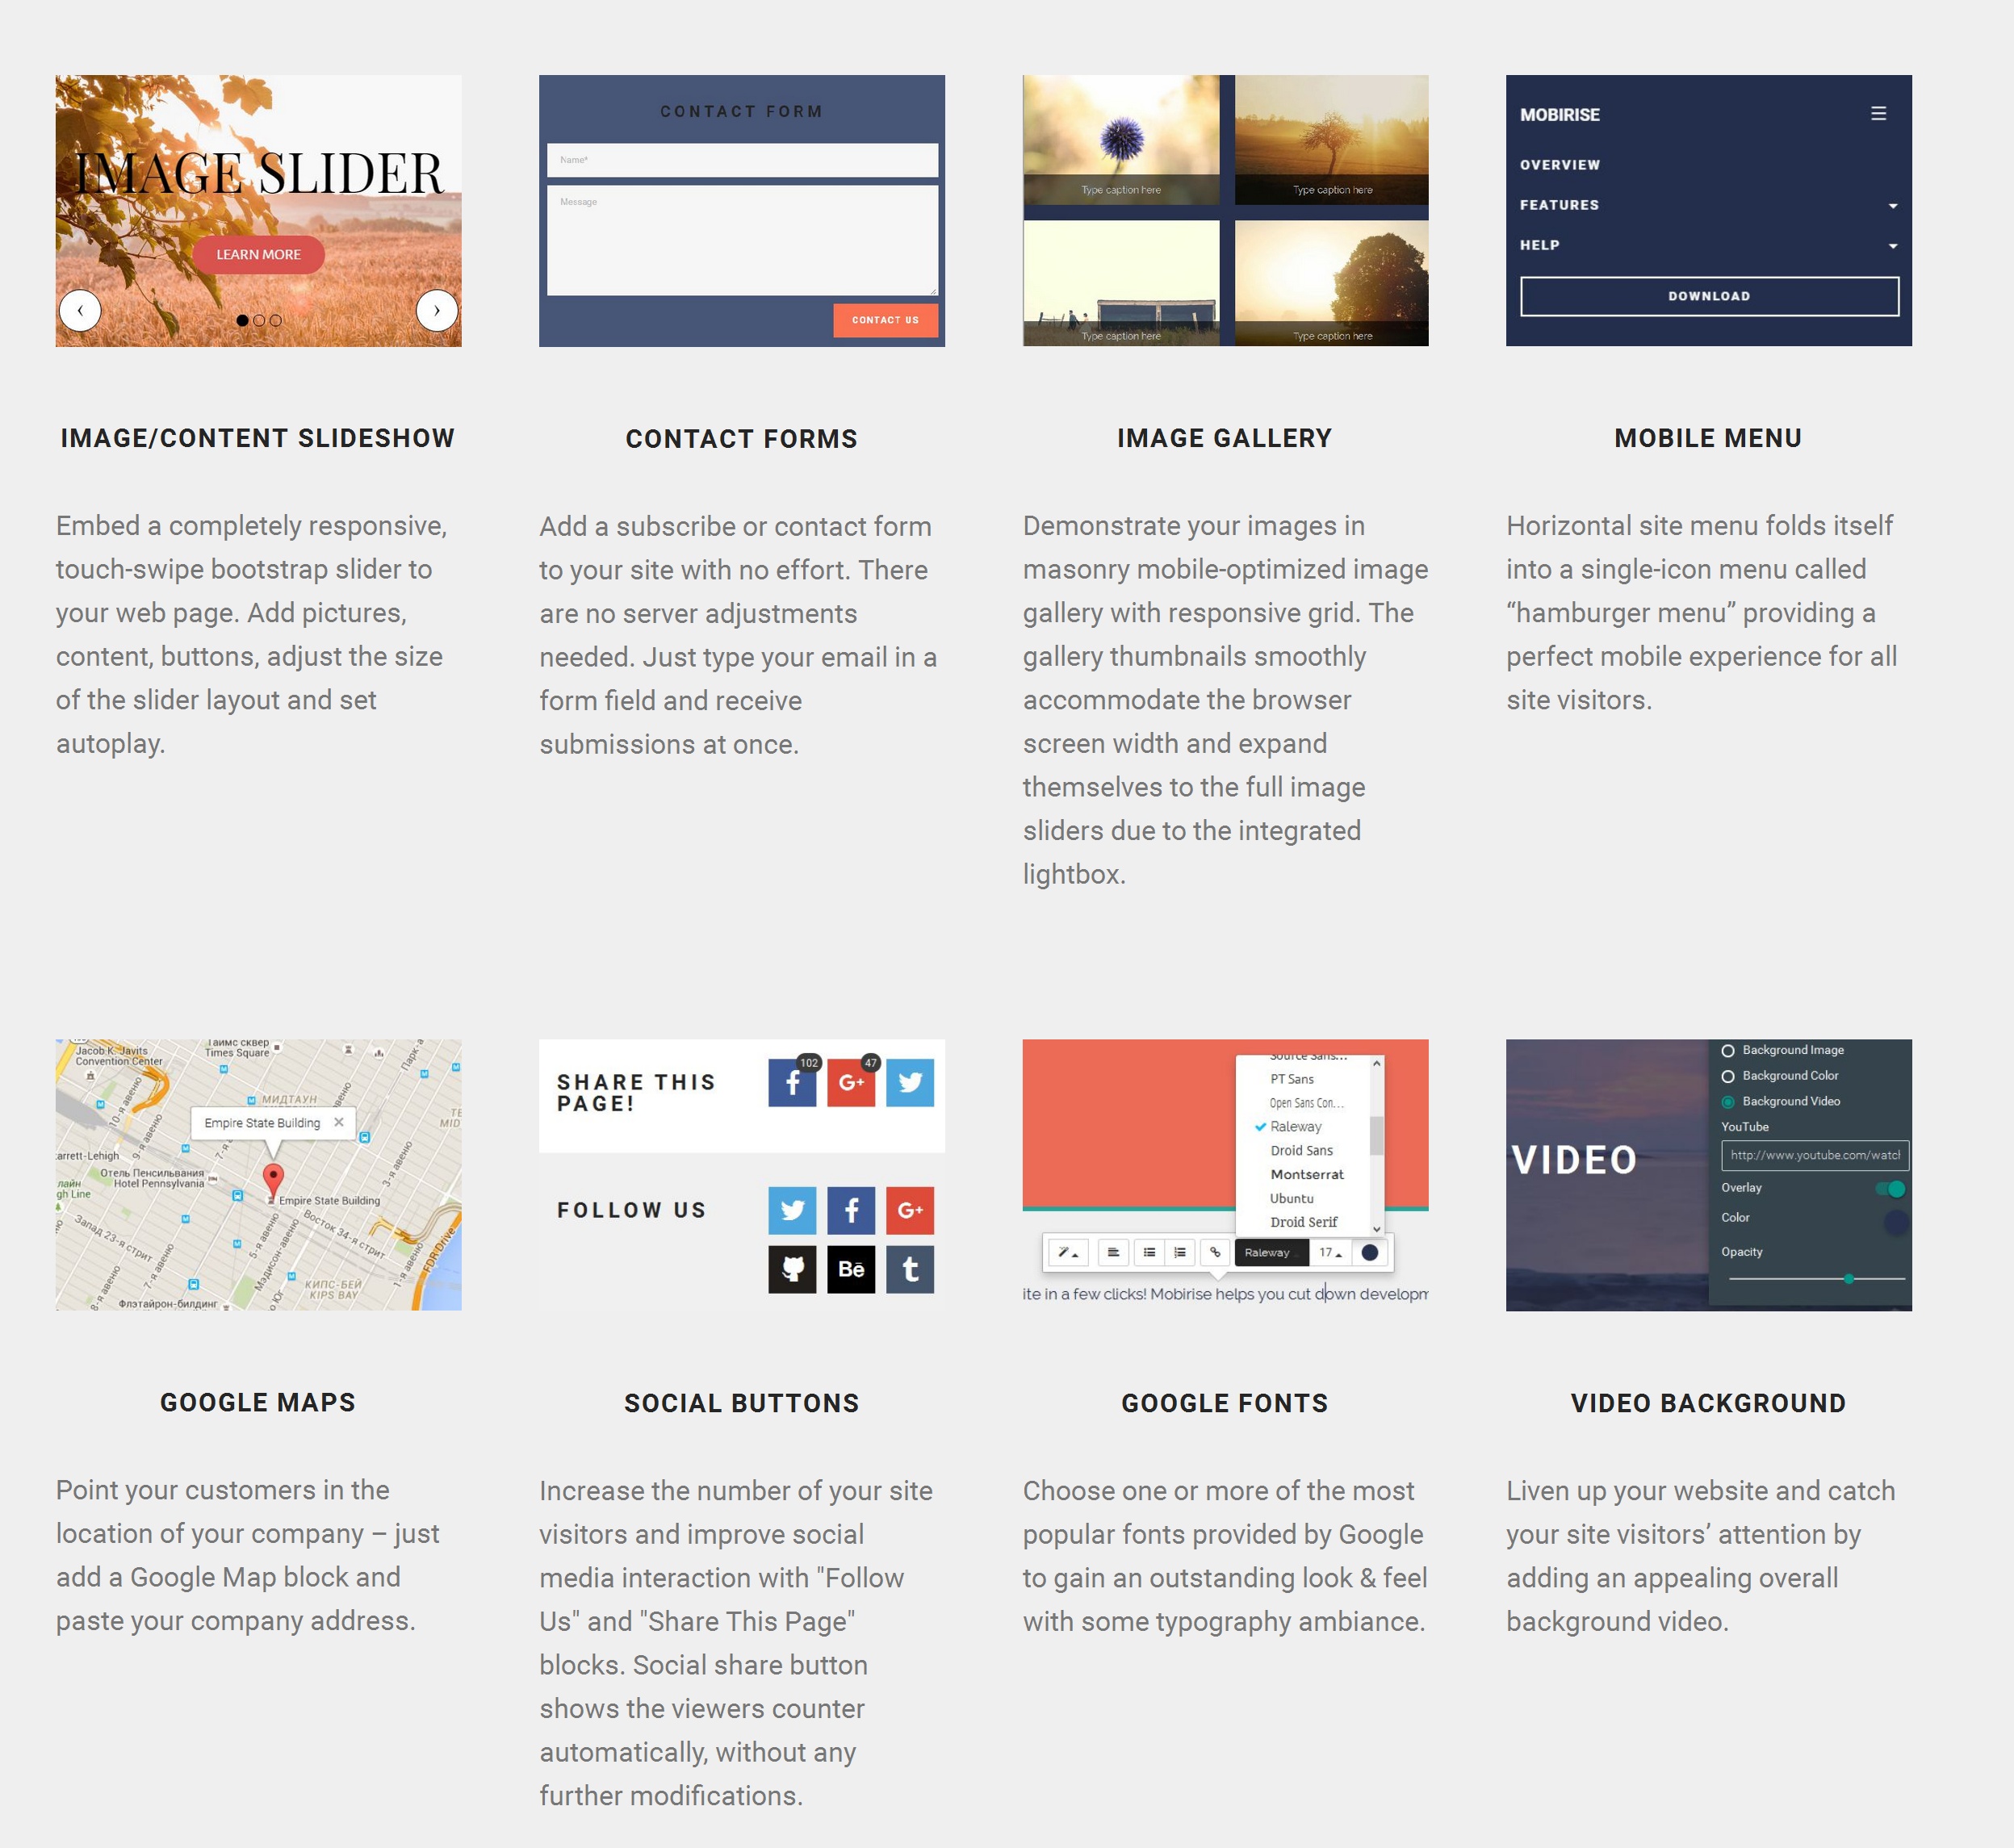Click the Tumblr follow icon
The width and height of the screenshot is (2014, 1848).
[911, 1268]
